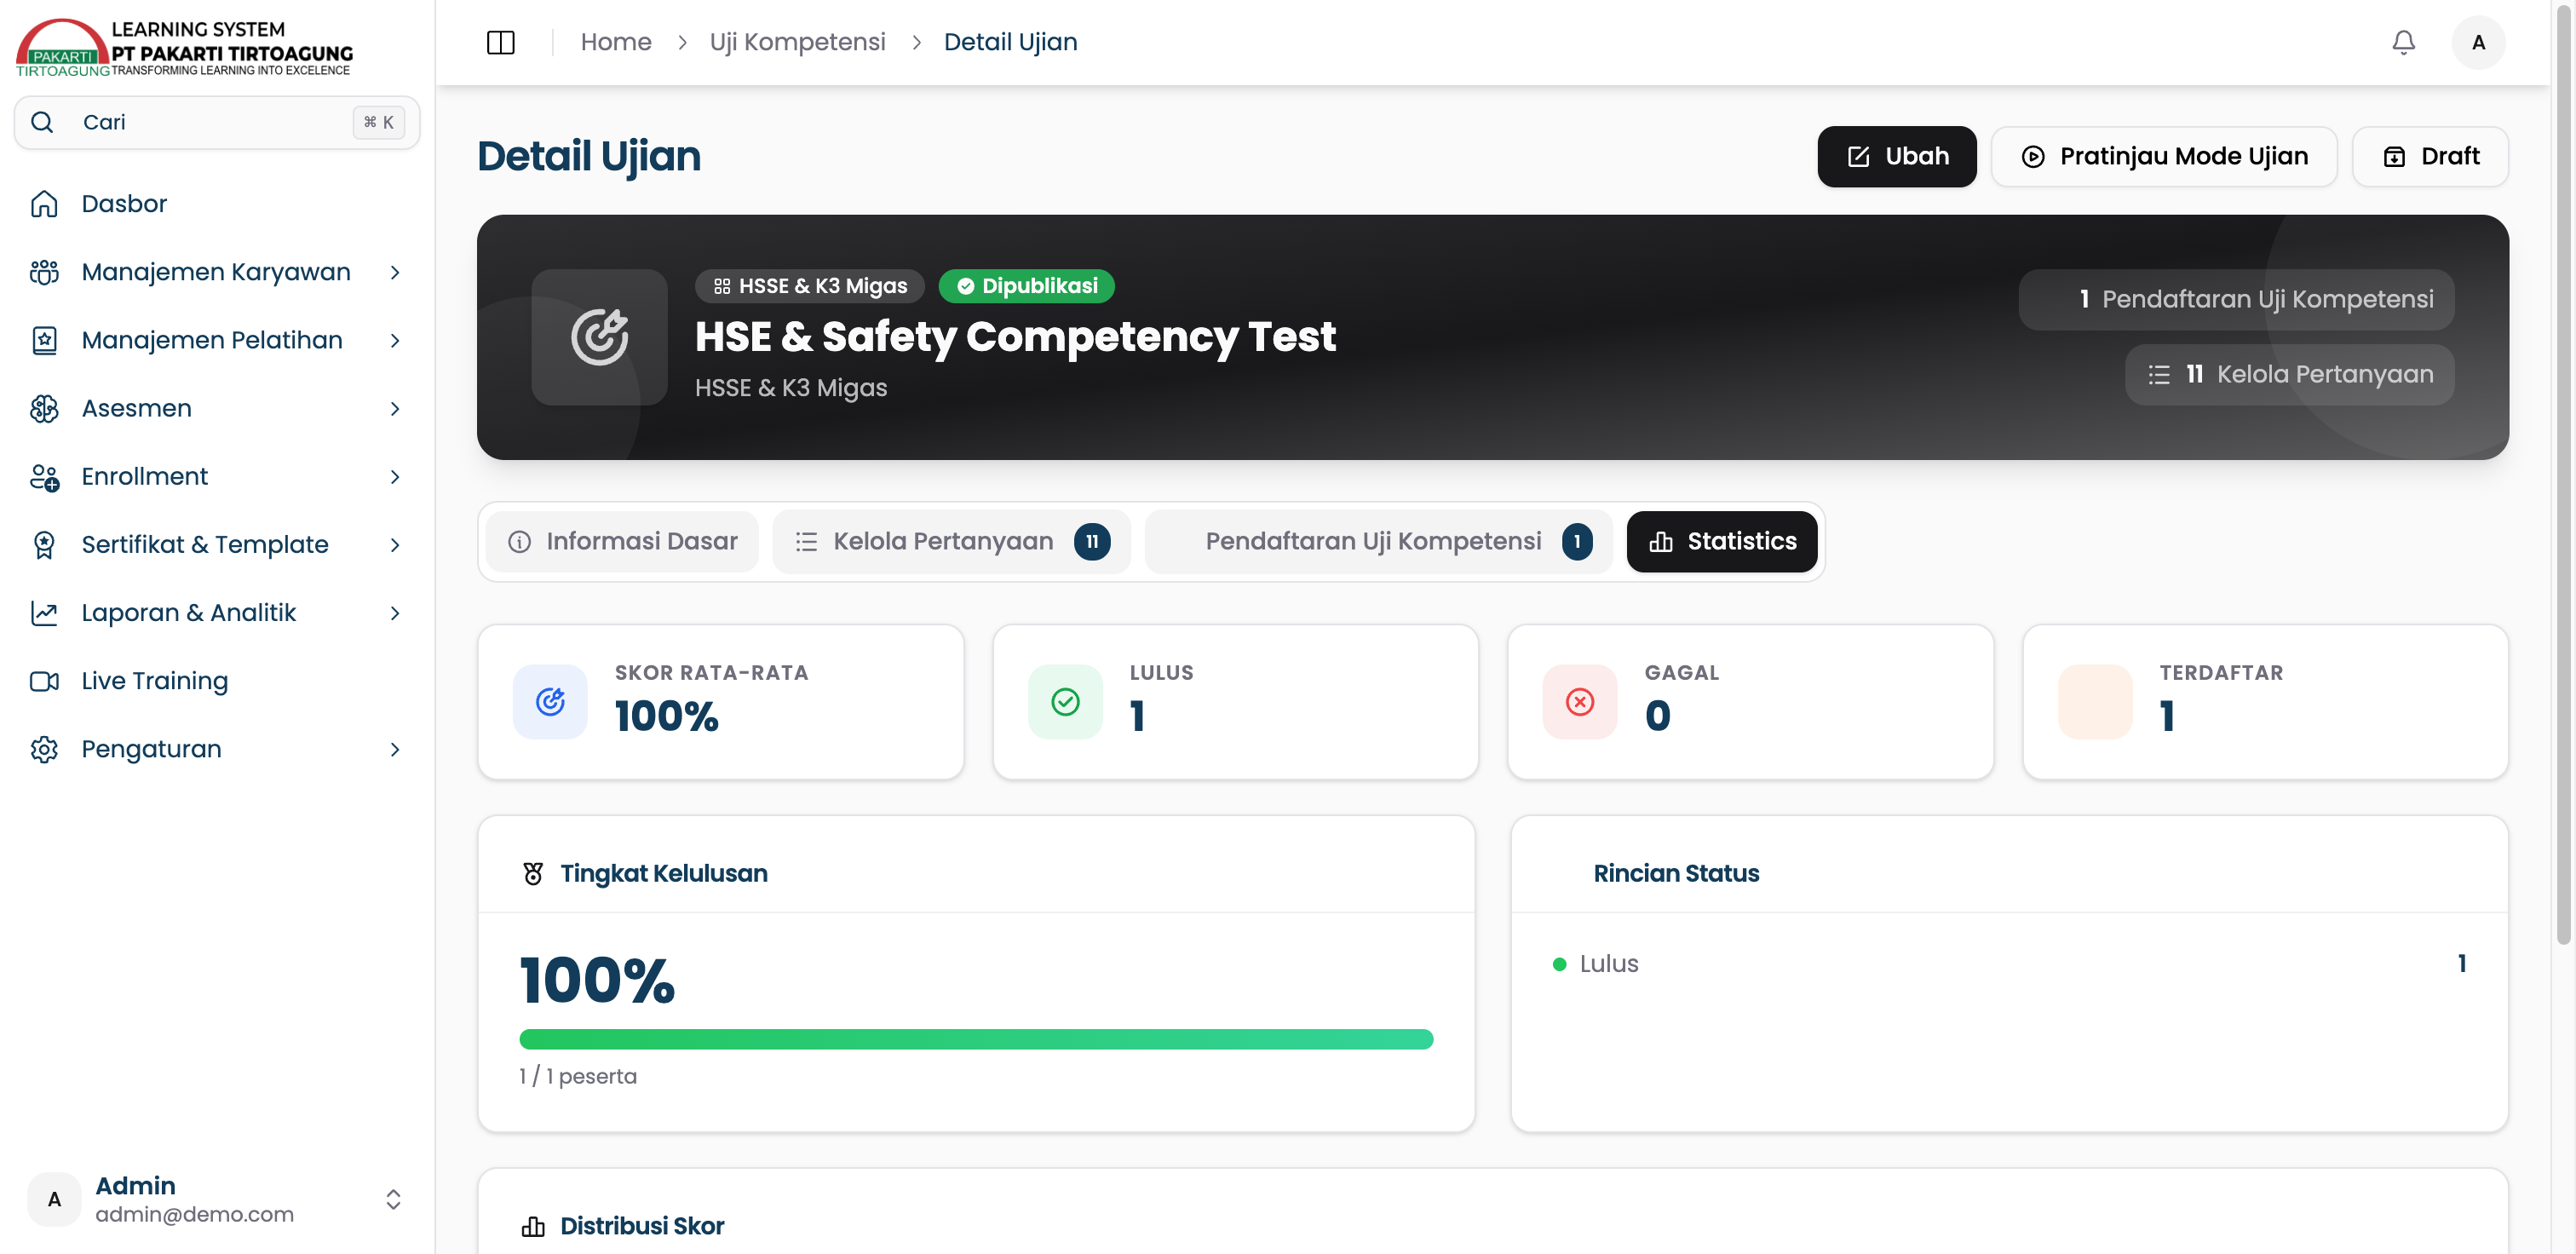Click the 'Rincian Status' heading
This screenshot has width=2576, height=1254.
1676,873
